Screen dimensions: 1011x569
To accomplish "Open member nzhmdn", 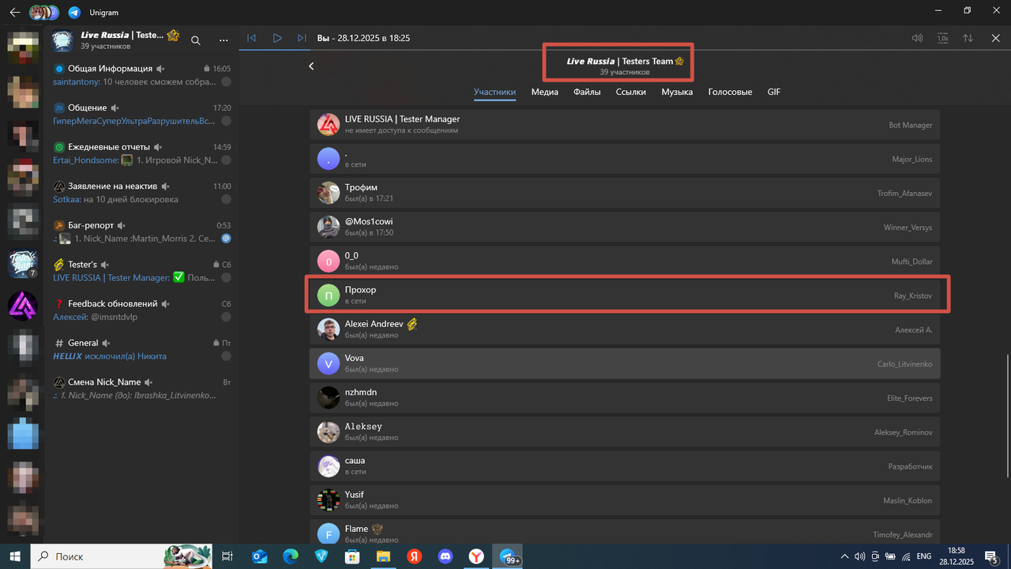I will click(x=625, y=398).
